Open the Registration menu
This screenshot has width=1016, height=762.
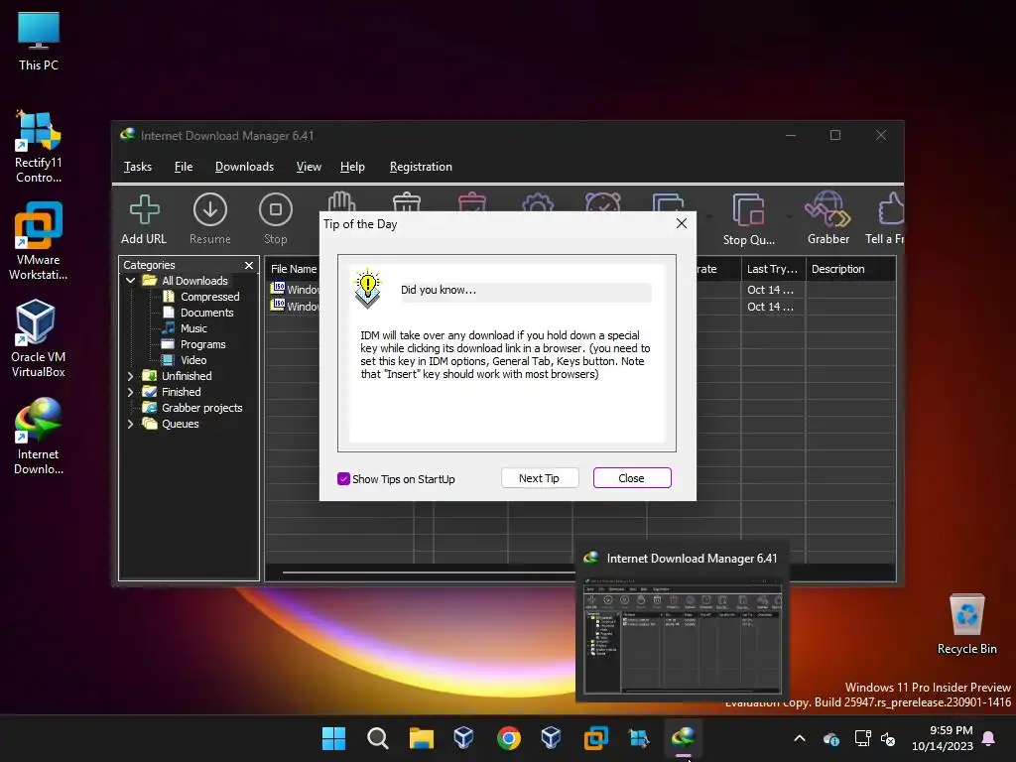[421, 167]
